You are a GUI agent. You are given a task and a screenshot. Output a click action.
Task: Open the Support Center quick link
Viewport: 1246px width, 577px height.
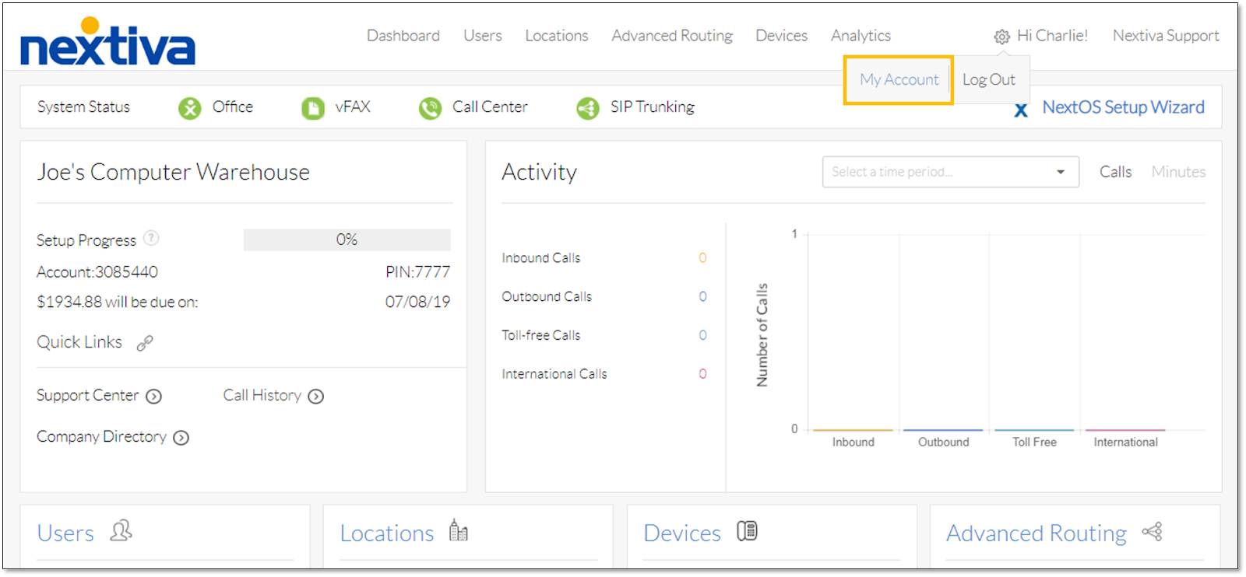pos(87,396)
